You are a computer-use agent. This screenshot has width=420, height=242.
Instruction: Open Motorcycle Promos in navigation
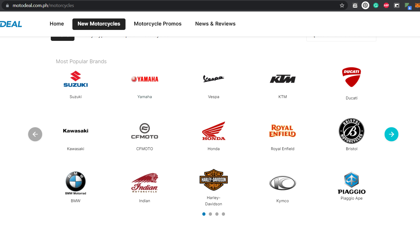tap(158, 24)
